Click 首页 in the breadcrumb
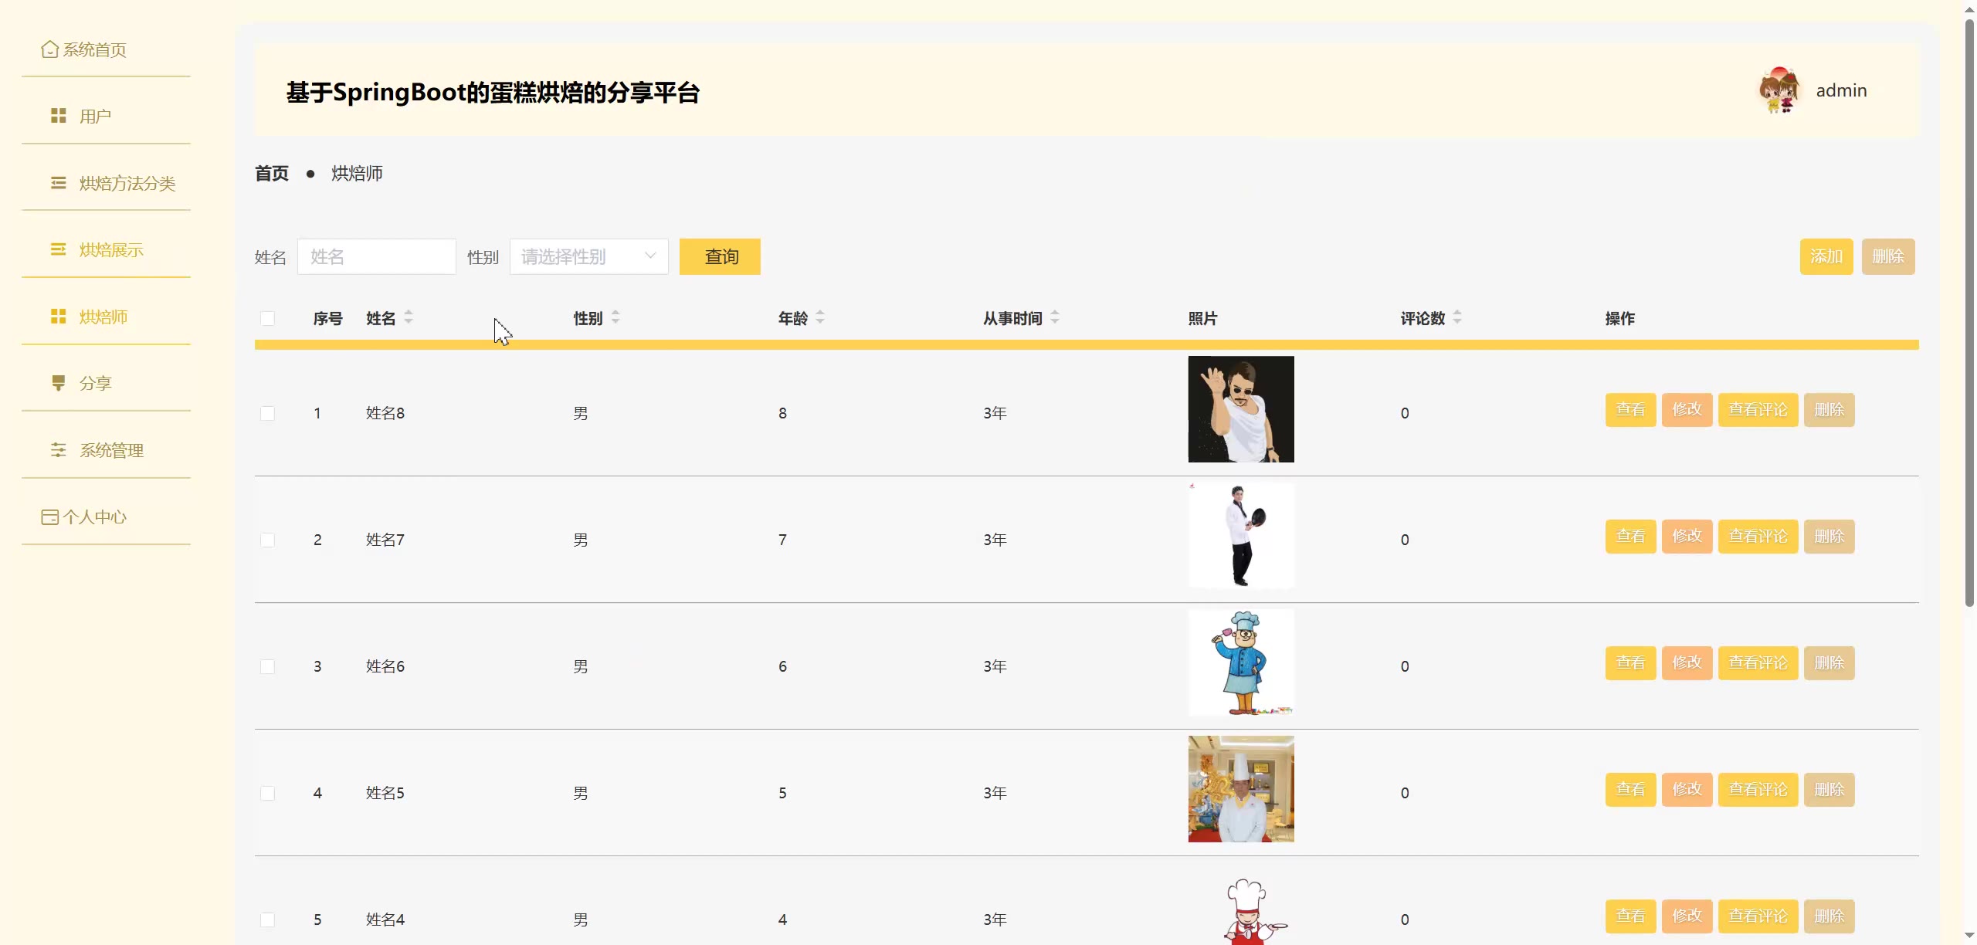1977x945 pixels. click(x=272, y=174)
